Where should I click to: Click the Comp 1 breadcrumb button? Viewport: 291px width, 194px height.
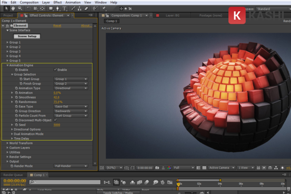click(112, 21)
